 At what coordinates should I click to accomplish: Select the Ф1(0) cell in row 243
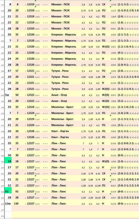point(106,161)
